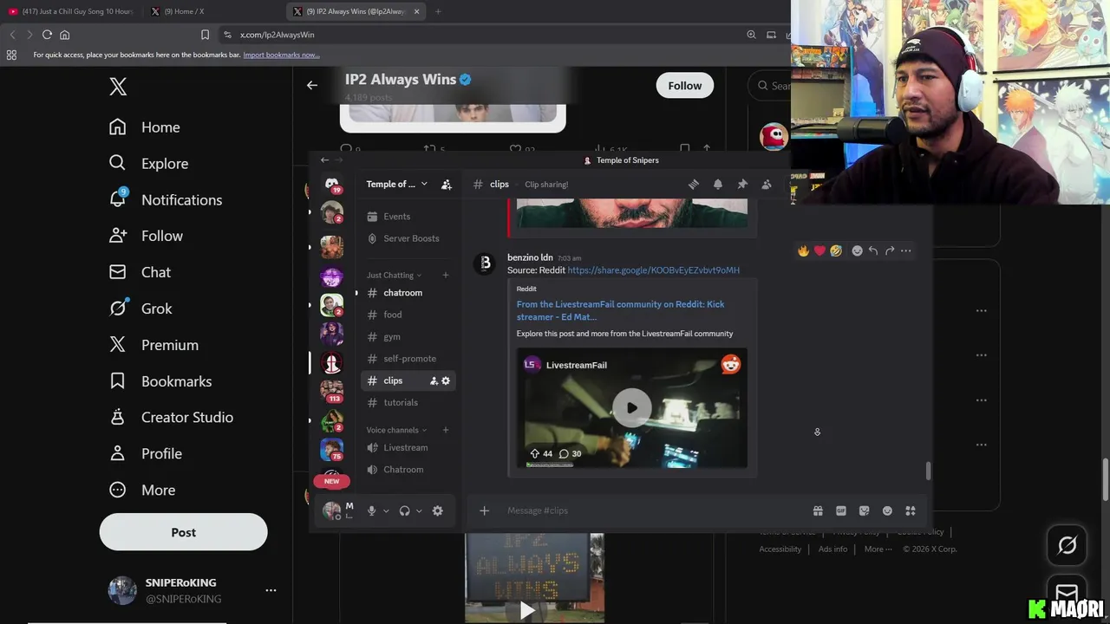Image resolution: width=1110 pixels, height=624 pixels.
Task: Open X Explore in left navigation
Action: [x=148, y=164]
